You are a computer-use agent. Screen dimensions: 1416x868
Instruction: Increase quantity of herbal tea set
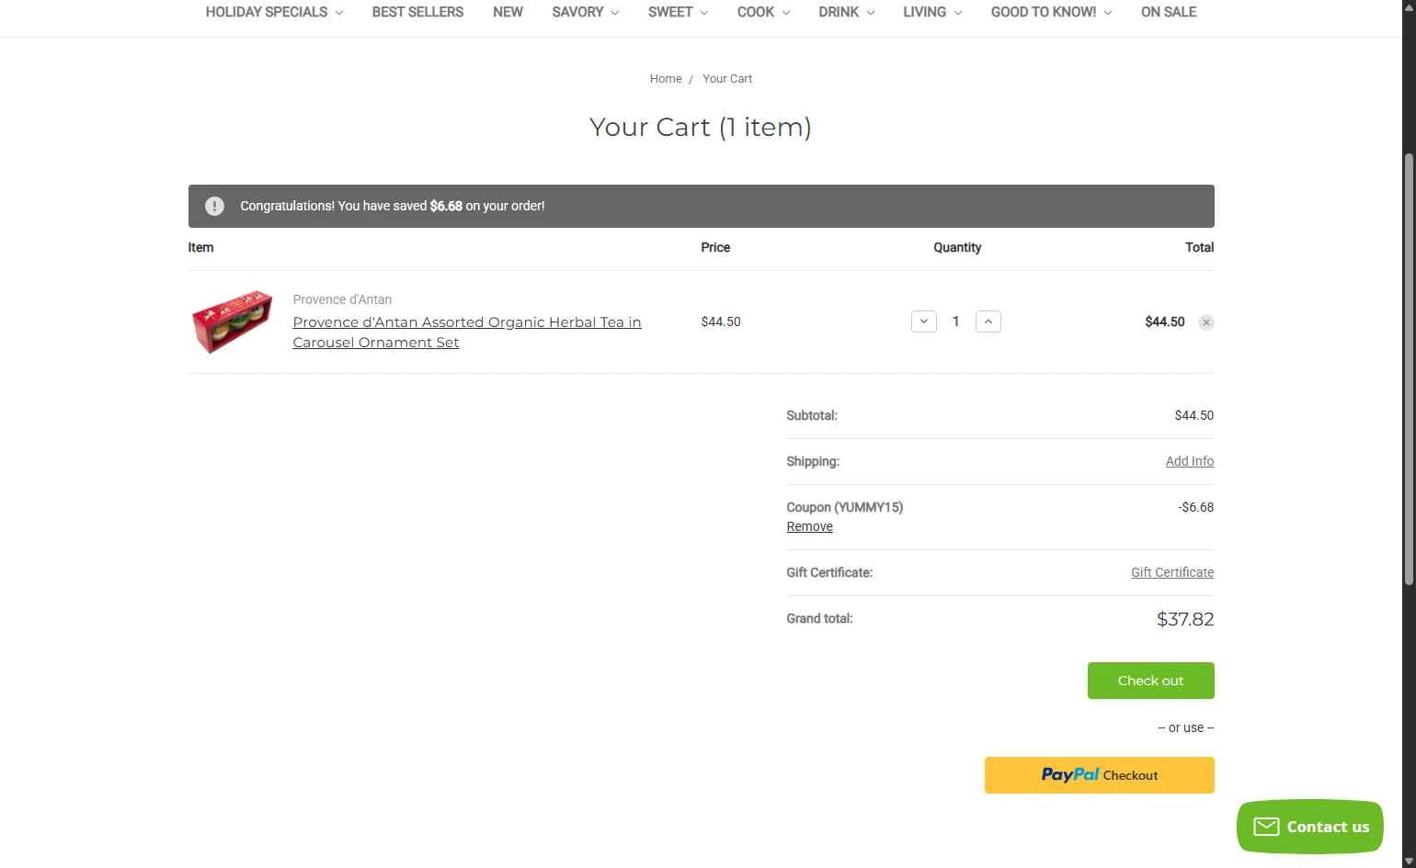click(x=988, y=321)
